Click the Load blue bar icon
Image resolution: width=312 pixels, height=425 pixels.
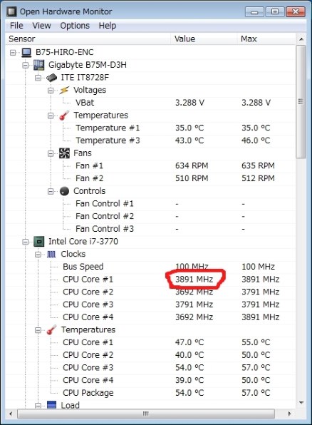[x=51, y=405]
